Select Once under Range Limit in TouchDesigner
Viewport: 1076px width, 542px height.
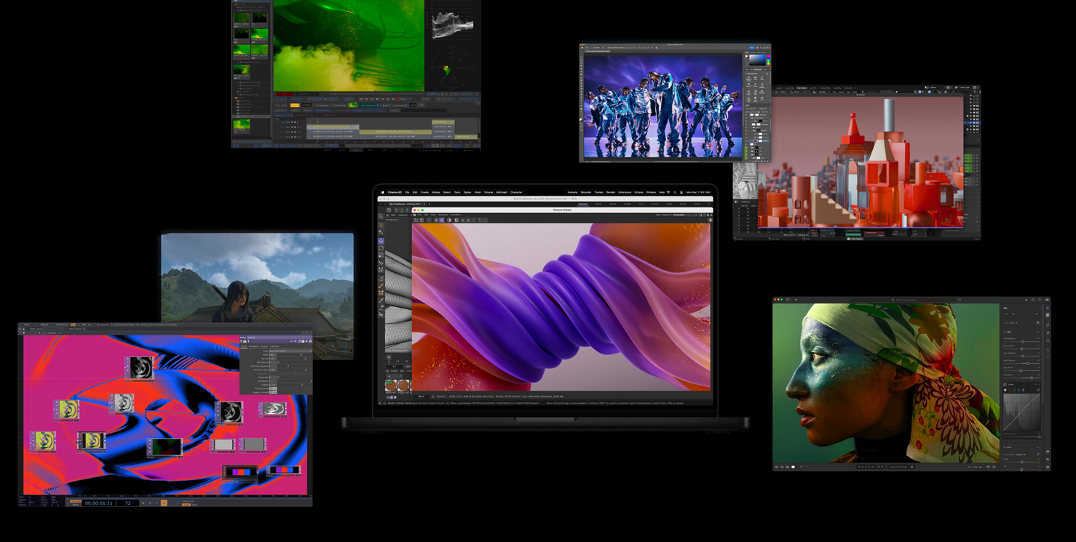pos(194,505)
